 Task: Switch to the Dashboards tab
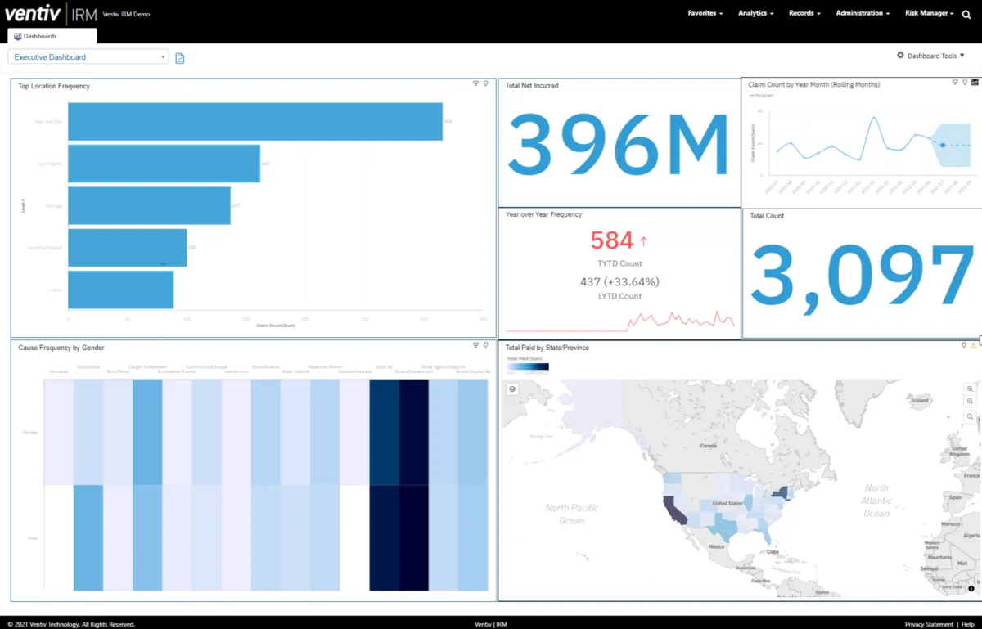point(52,36)
